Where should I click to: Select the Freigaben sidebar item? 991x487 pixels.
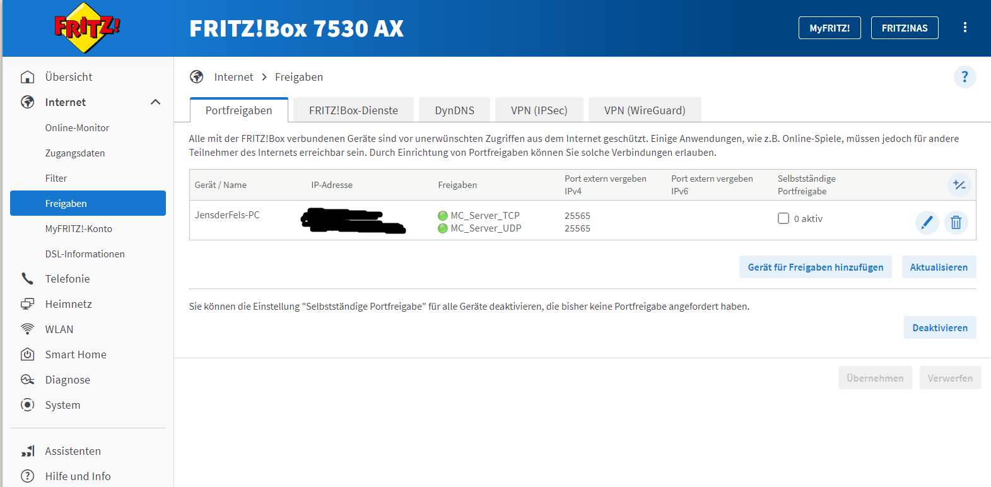point(88,203)
